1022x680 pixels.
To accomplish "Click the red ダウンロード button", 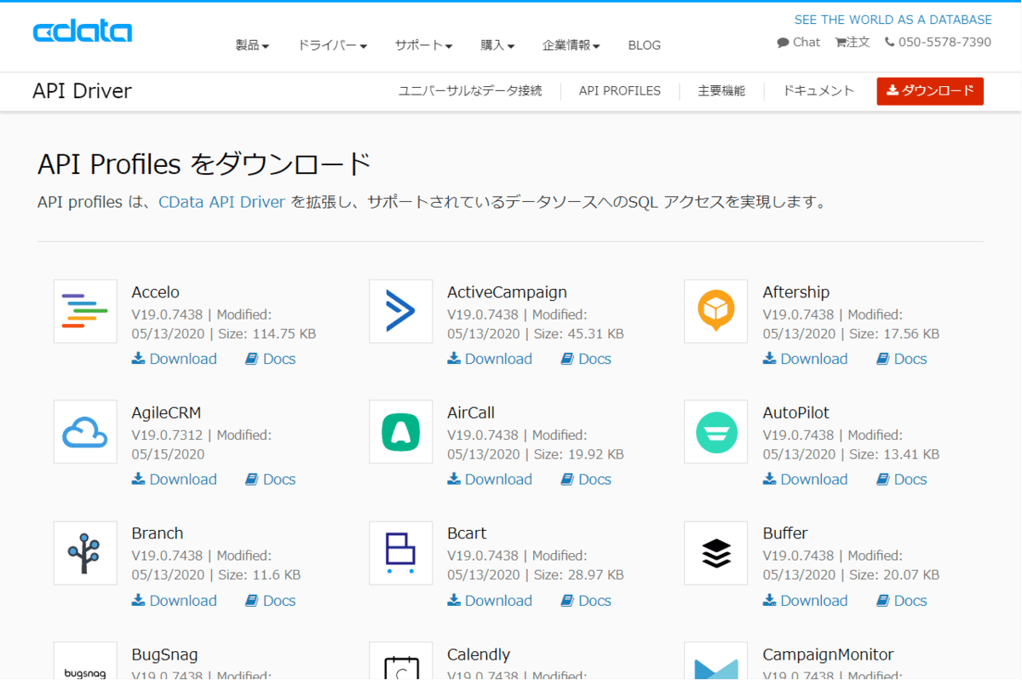I will click(x=930, y=91).
